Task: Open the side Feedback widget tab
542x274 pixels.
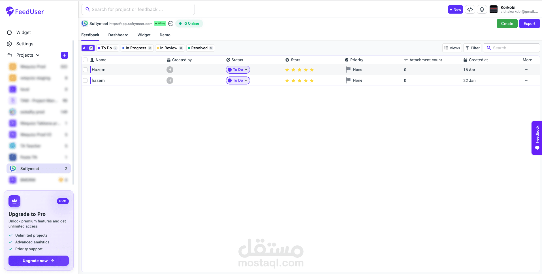Action: (537, 138)
